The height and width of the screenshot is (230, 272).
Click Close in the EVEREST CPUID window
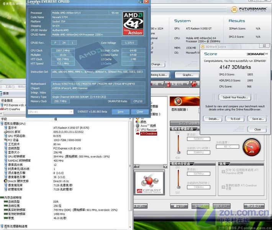140,112
